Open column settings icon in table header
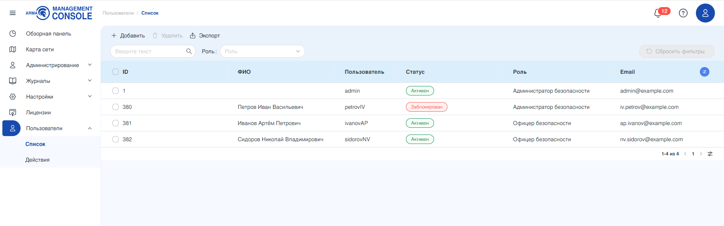The height and width of the screenshot is (226, 724). [705, 72]
